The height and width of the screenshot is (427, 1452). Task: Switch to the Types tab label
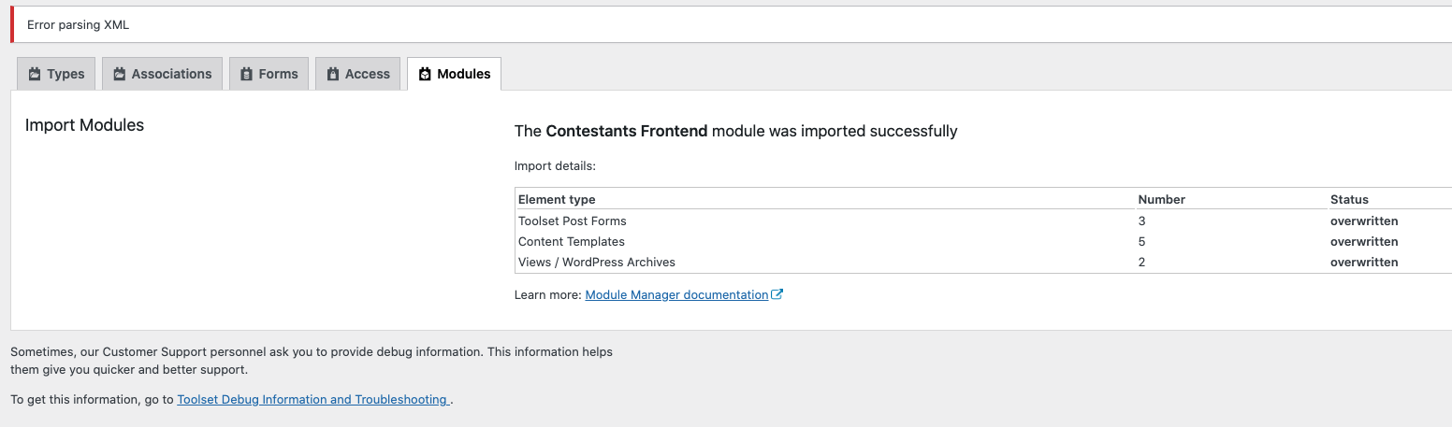[x=65, y=74]
